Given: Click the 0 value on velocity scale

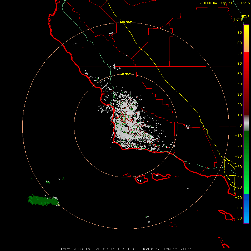Looking at the screenshot, I should click(241, 126).
